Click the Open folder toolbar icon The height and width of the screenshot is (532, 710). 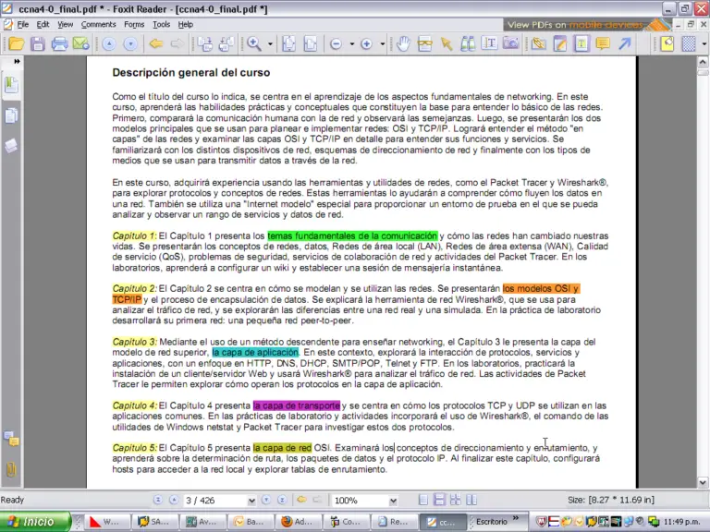(x=17, y=44)
